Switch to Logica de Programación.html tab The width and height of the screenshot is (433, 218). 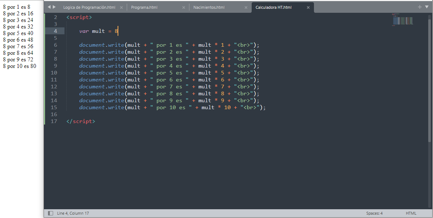(x=89, y=7)
